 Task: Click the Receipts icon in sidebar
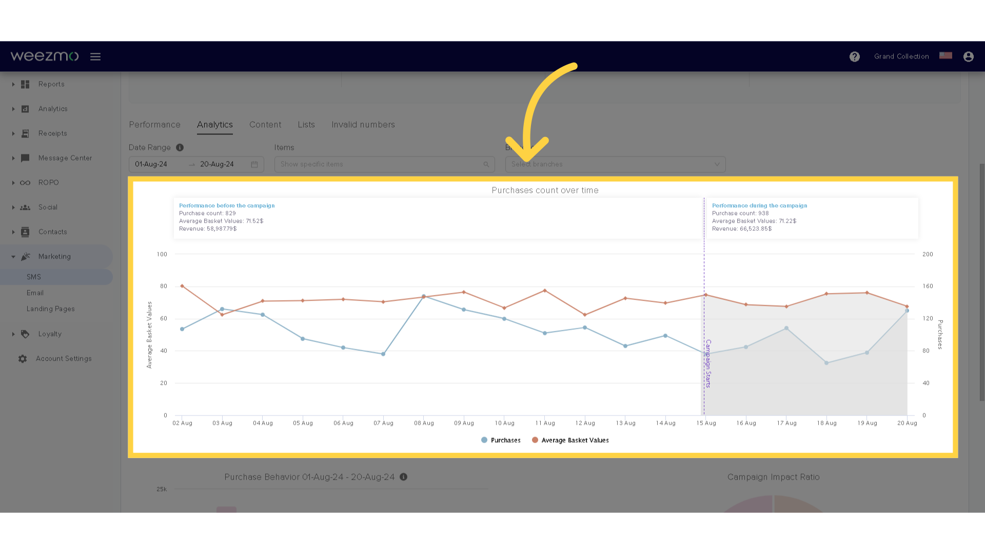click(25, 133)
